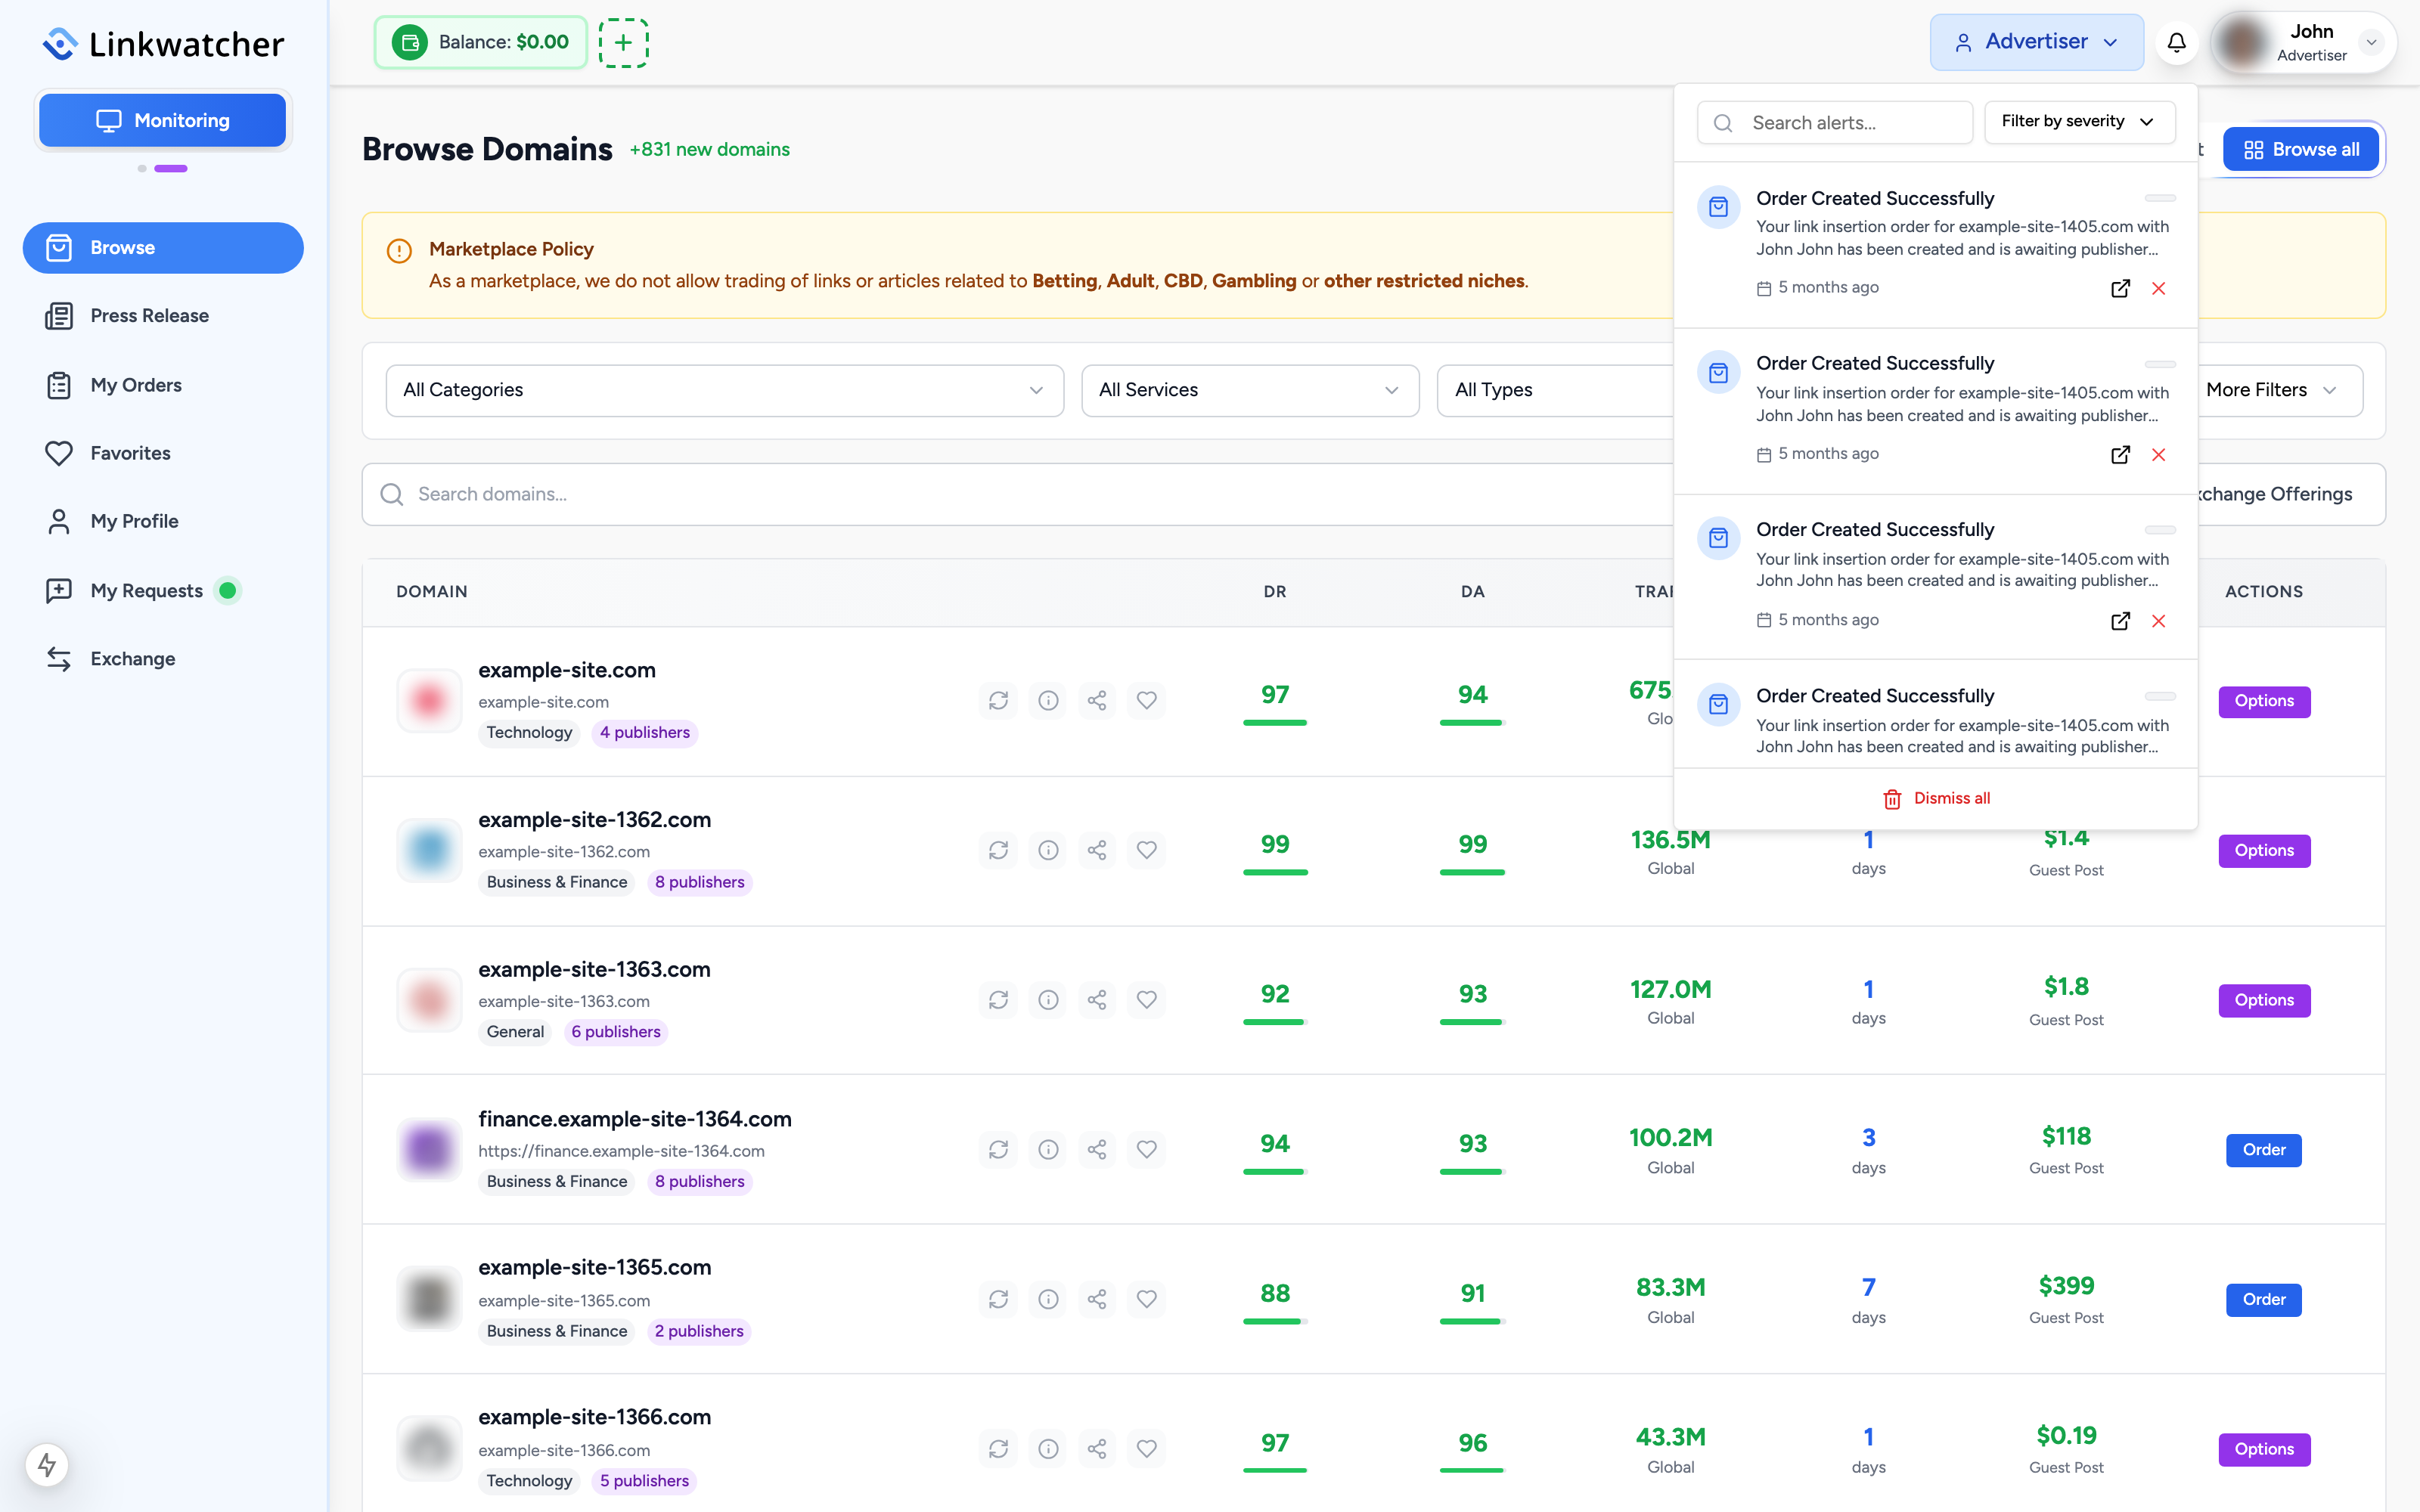
Task: Show info for example-site.com
Action: coord(1048,700)
